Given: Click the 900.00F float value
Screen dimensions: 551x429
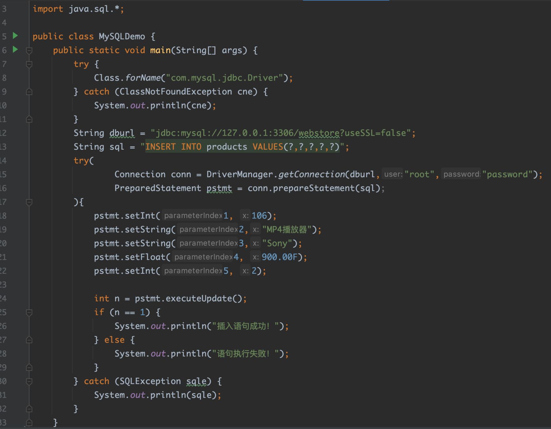Looking at the screenshot, I should (279, 257).
